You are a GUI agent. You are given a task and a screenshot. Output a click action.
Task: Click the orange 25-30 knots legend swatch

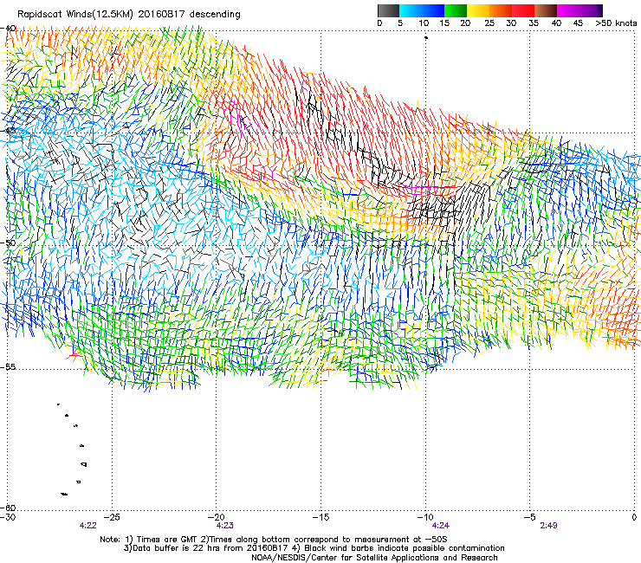tap(501, 10)
